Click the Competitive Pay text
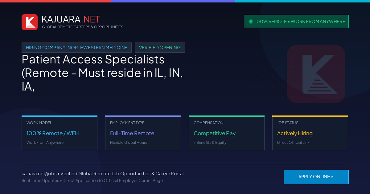This screenshot has height=194, width=370. tap(215, 133)
